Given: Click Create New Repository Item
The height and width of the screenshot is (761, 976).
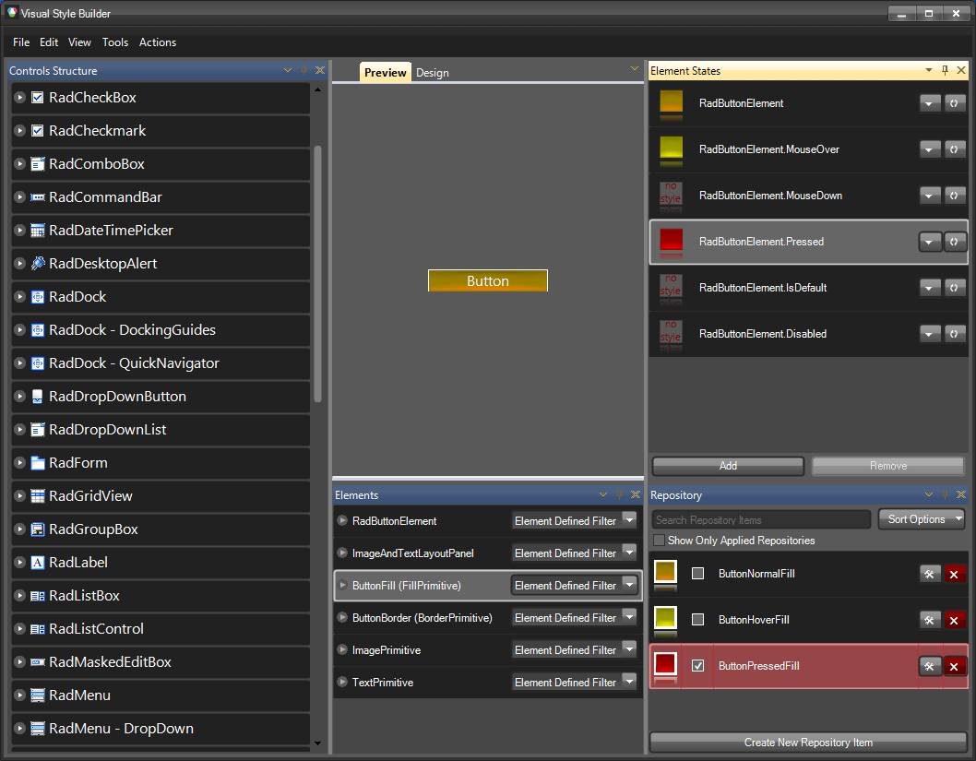Looking at the screenshot, I should click(x=807, y=742).
